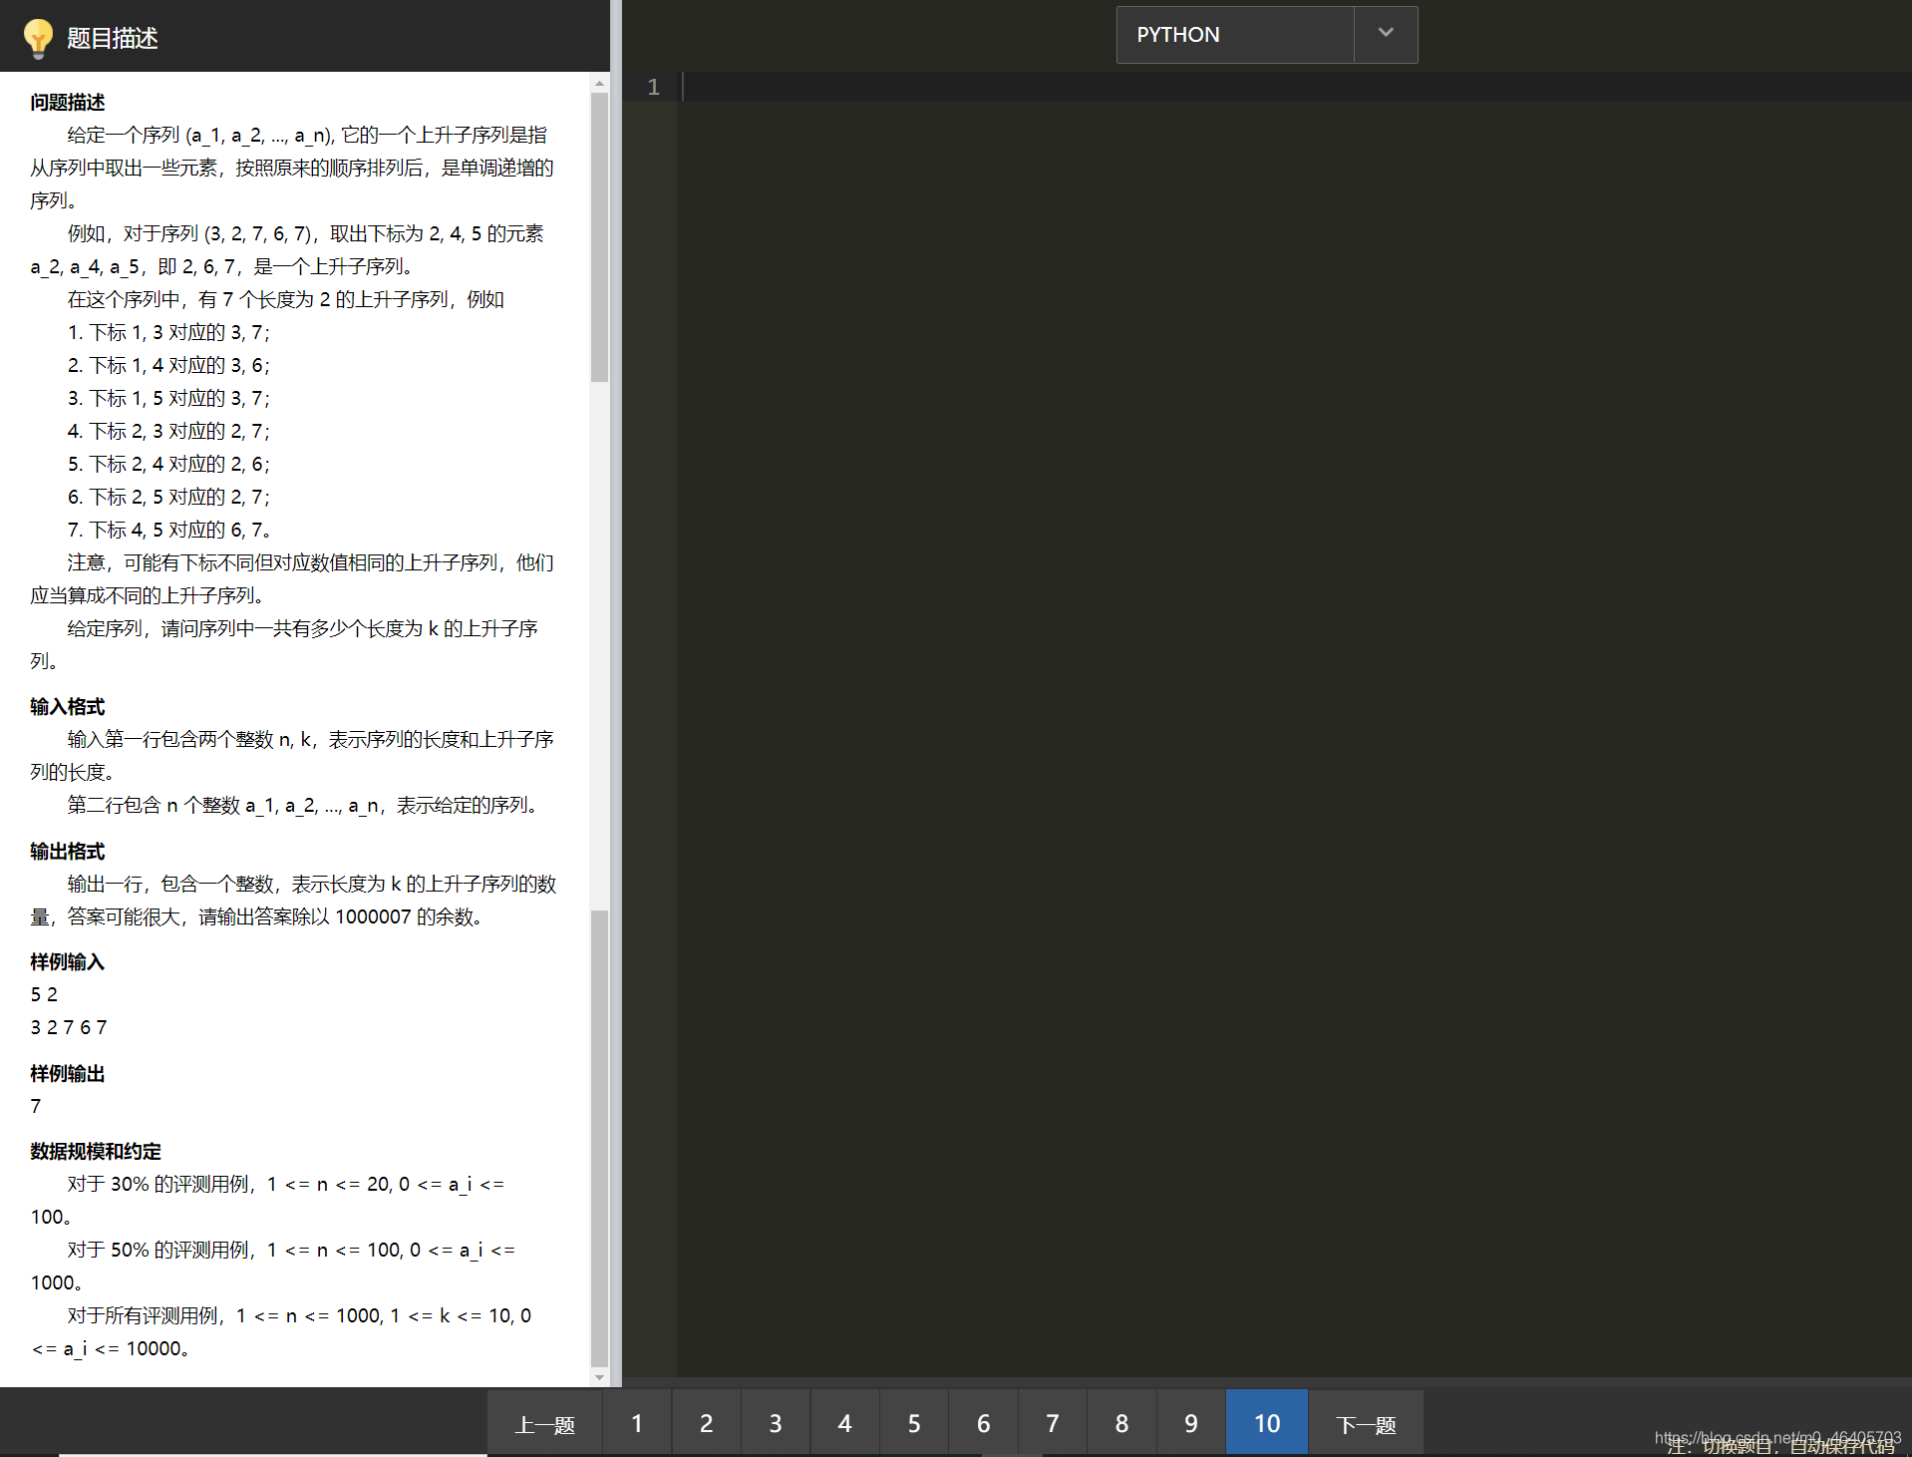Click the 样例输入 heading

pyautogui.click(x=68, y=961)
